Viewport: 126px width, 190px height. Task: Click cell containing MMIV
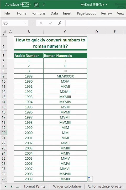tap(65, 153)
